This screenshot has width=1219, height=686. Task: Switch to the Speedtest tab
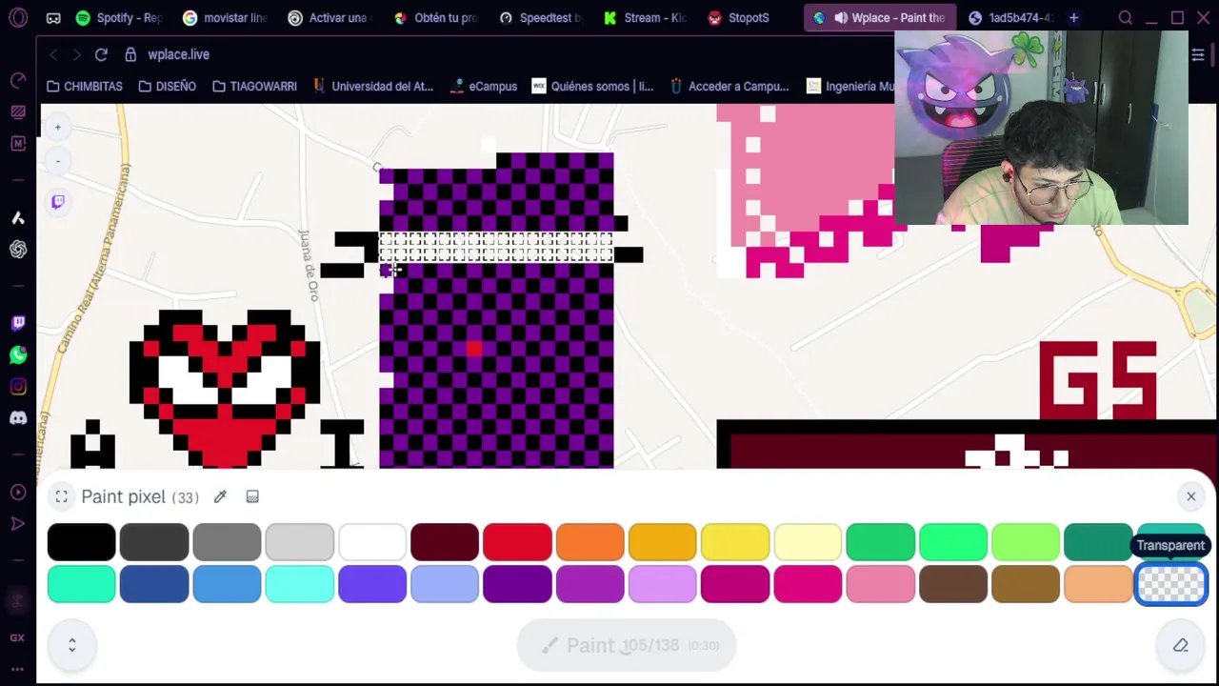[x=542, y=17]
